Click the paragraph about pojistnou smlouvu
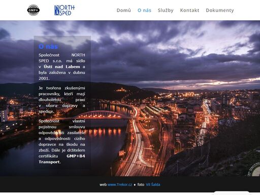This screenshot has height=195, width=260. point(62,142)
